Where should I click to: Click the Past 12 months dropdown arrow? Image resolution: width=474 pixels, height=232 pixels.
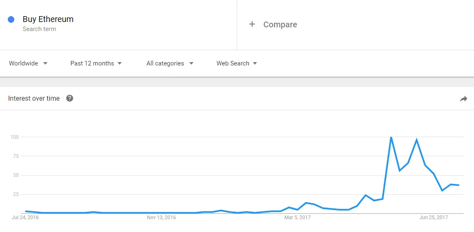119,63
